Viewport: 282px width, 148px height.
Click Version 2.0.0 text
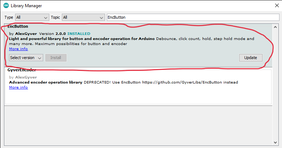(53, 34)
